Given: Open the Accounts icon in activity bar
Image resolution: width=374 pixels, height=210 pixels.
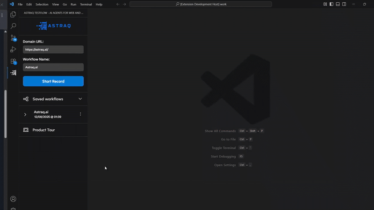Looking at the screenshot, I should [13, 199].
